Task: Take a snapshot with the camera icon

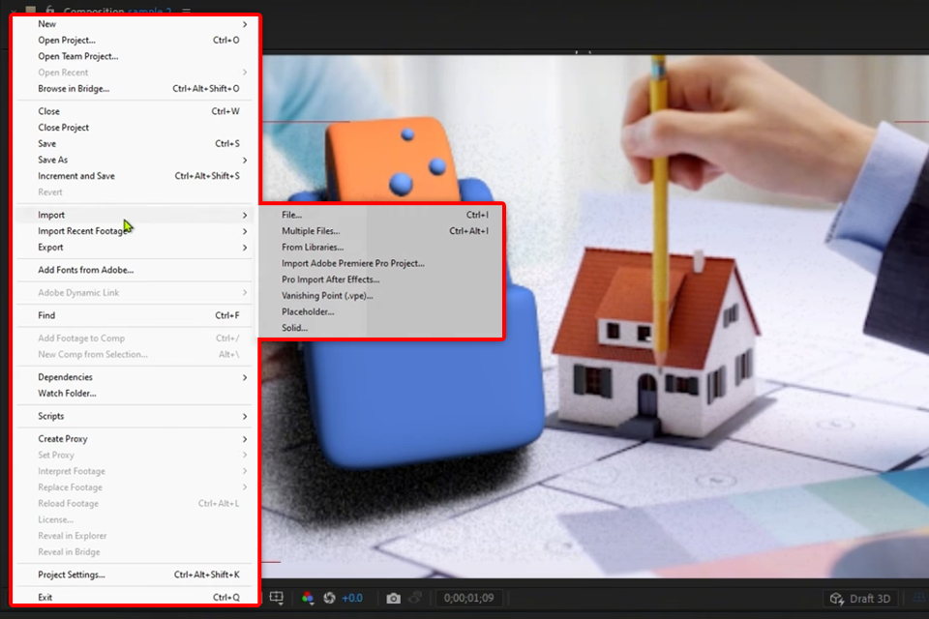Action: pos(394,599)
